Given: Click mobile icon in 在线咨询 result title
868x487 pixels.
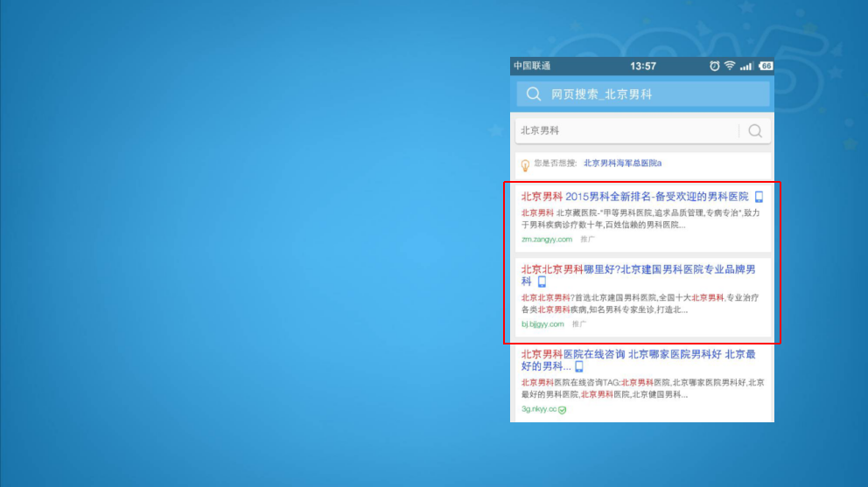Looking at the screenshot, I should (x=579, y=366).
